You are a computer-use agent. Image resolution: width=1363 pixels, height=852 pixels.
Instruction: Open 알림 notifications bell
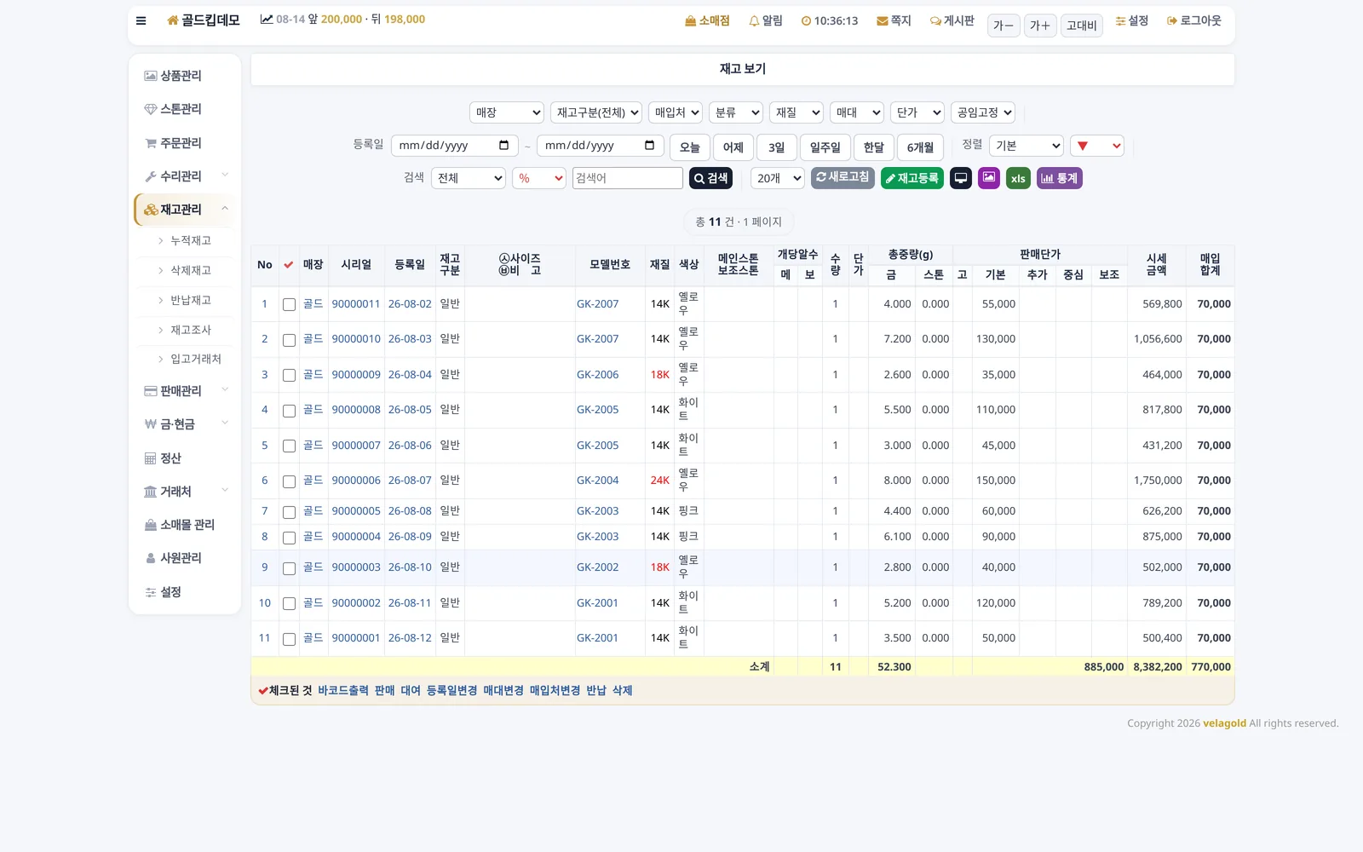[765, 20]
